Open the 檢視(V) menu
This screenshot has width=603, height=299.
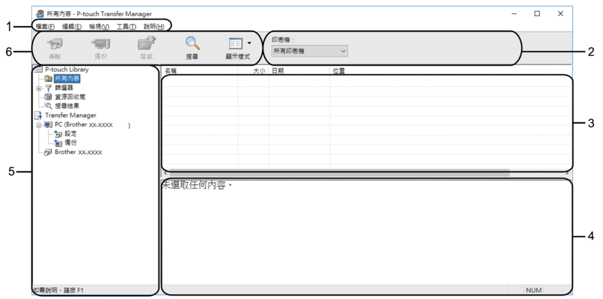click(x=99, y=26)
